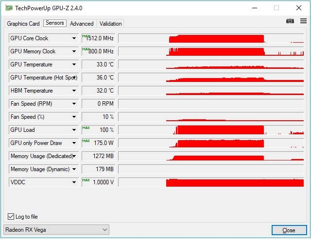Expand the VDDC sensor dropdown
The width and height of the screenshot is (311, 240).
(x=74, y=182)
